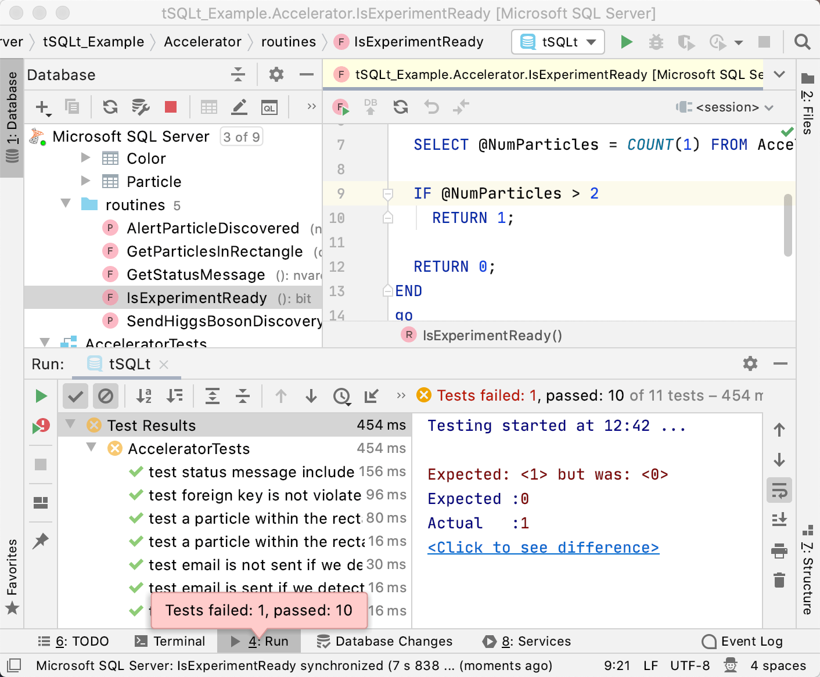Click the 'Click to see difference' link
Viewport: 820px width, 677px height.
[544, 548]
